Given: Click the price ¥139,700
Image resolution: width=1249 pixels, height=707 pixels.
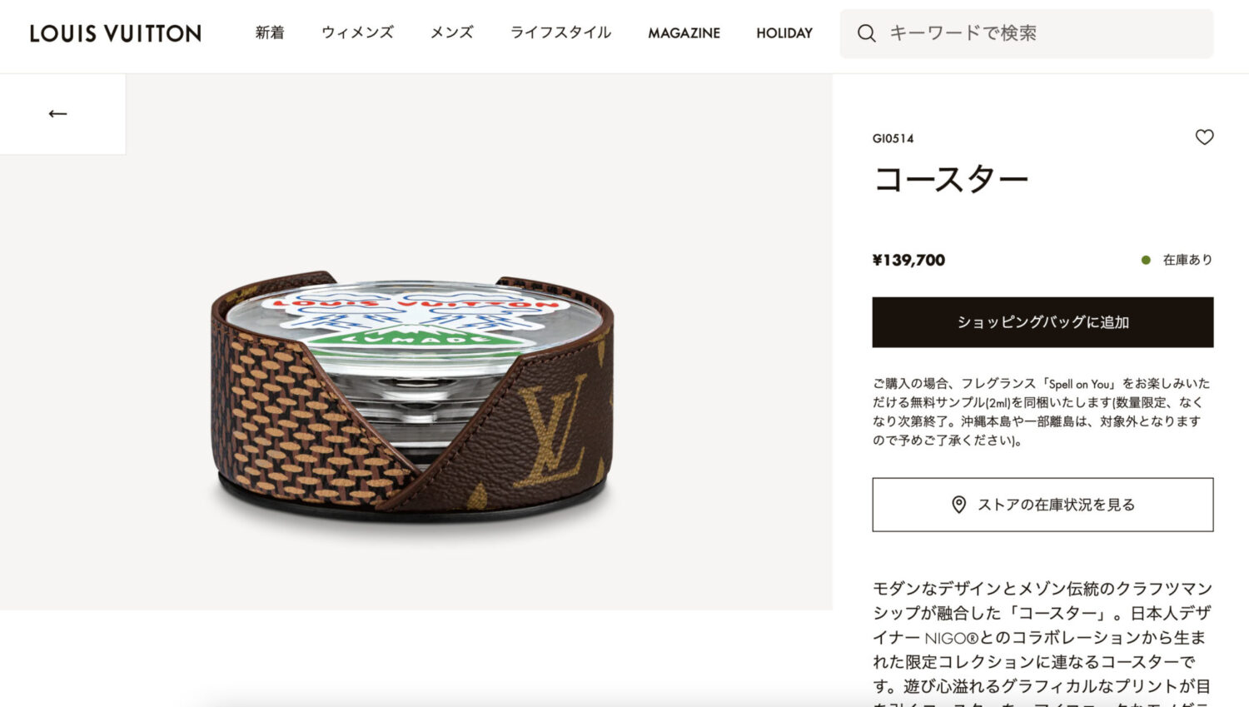Looking at the screenshot, I should coord(908,260).
